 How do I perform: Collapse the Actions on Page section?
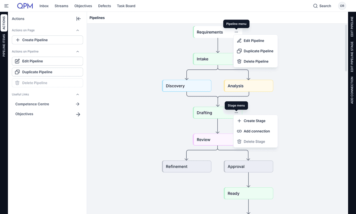pos(78,30)
